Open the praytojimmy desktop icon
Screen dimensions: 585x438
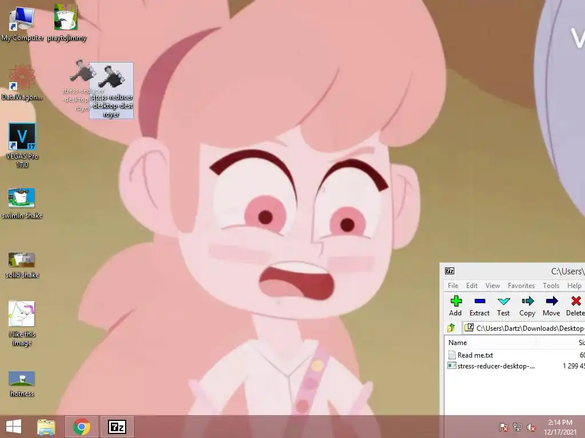[66, 23]
